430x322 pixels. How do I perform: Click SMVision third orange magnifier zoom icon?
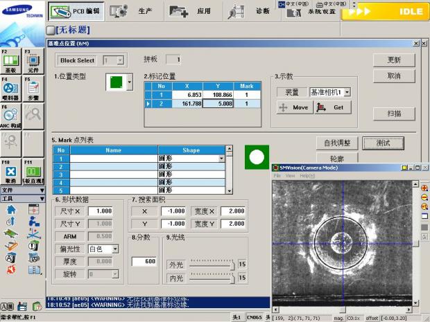pos(424,206)
